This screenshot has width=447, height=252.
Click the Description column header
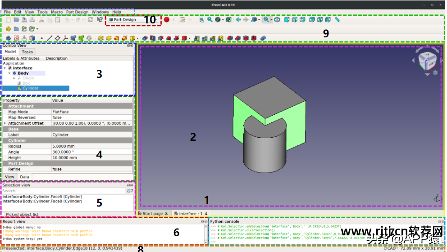56,58
